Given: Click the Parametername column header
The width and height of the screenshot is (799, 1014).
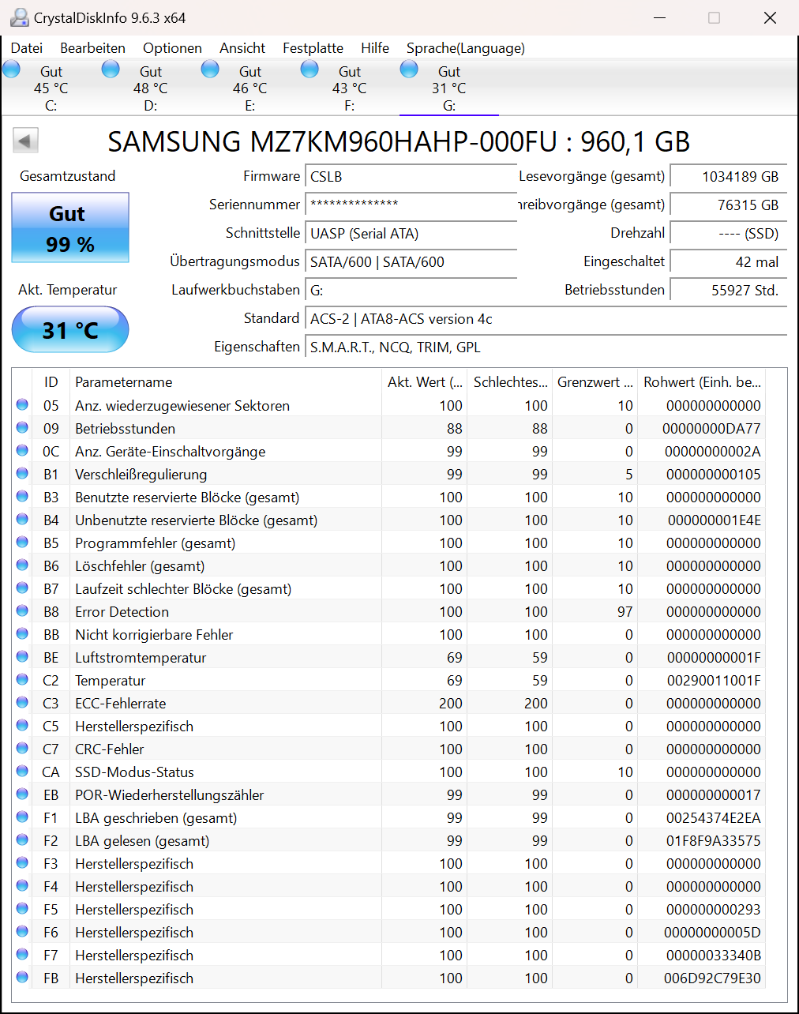Looking at the screenshot, I should coord(226,381).
